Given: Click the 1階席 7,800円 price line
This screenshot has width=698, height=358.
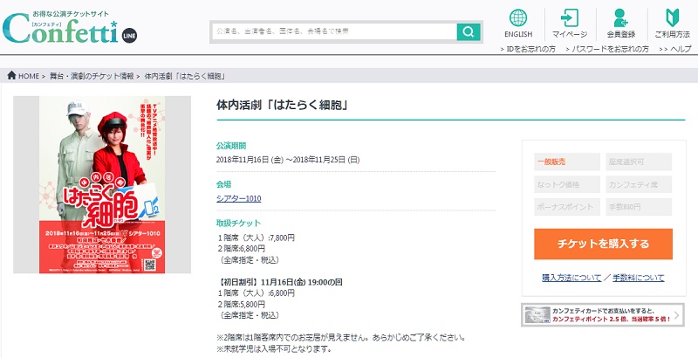Looking at the screenshot, I should tap(256, 238).
